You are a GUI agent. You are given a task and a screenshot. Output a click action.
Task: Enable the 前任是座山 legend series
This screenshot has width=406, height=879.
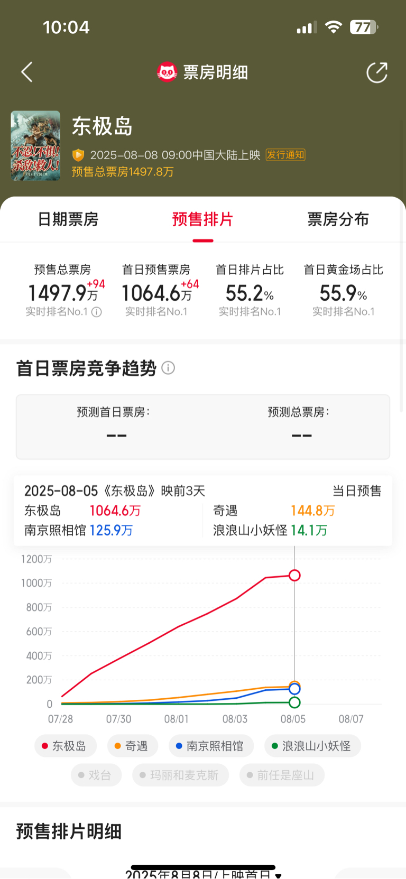pyautogui.click(x=282, y=775)
